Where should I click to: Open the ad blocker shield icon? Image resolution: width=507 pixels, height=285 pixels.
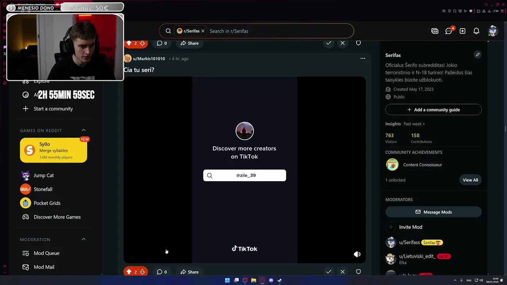coord(460,11)
